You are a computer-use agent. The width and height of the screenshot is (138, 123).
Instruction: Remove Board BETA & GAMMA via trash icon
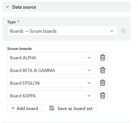(x=103, y=70)
